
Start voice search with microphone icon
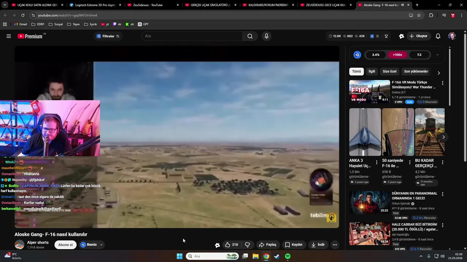(x=266, y=36)
